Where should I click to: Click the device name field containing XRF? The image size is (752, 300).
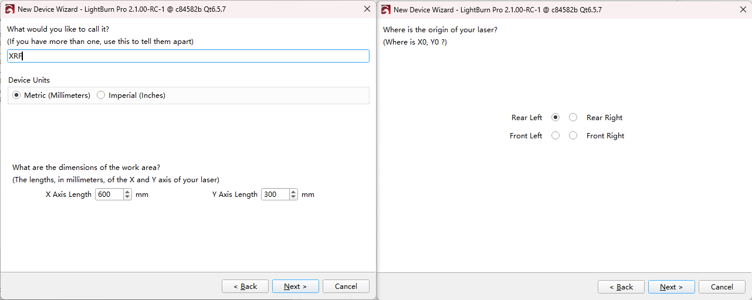click(188, 56)
